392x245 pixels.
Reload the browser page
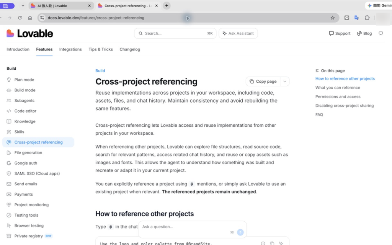click(x=20, y=18)
